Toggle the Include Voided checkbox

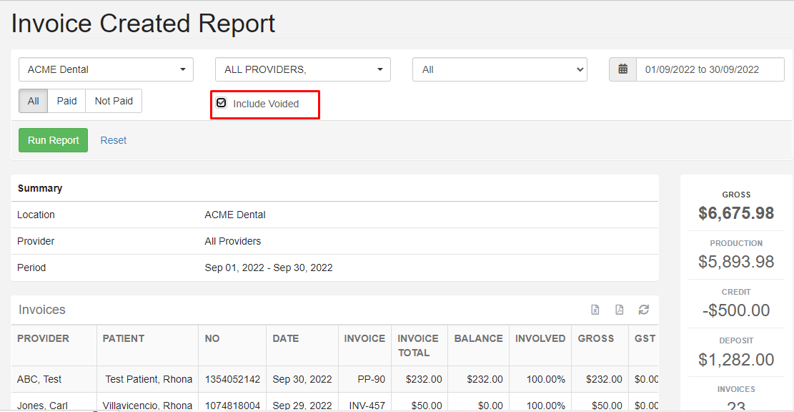222,103
